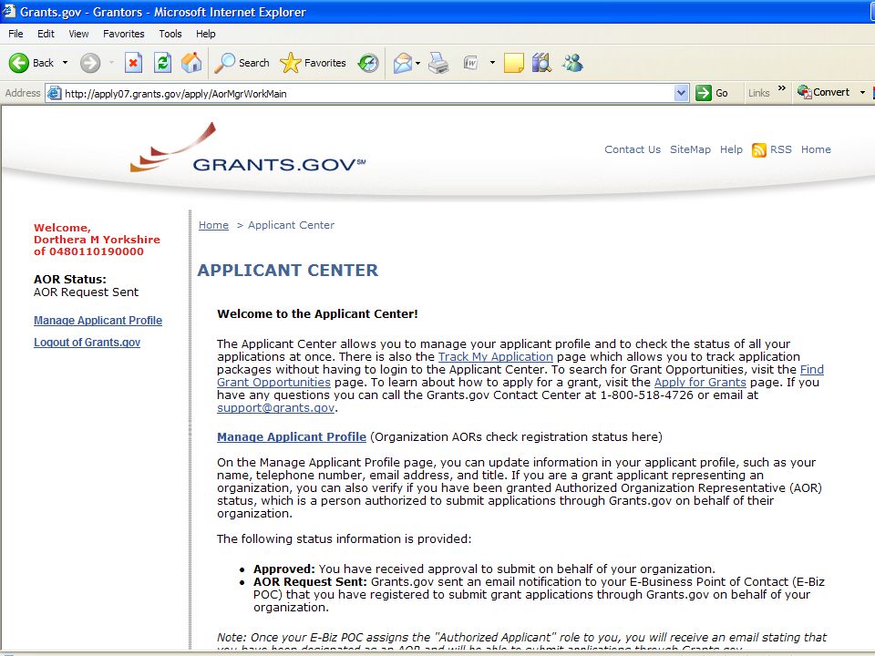875x656 pixels.
Task: Refresh the page with the Refresh icon
Action: coord(162,63)
